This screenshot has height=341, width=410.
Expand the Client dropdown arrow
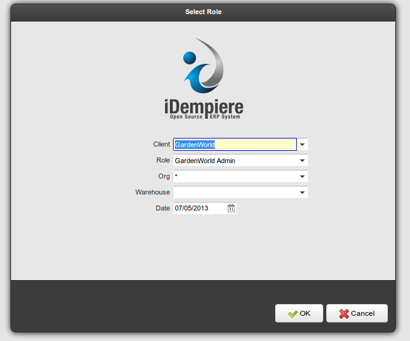pyautogui.click(x=302, y=145)
